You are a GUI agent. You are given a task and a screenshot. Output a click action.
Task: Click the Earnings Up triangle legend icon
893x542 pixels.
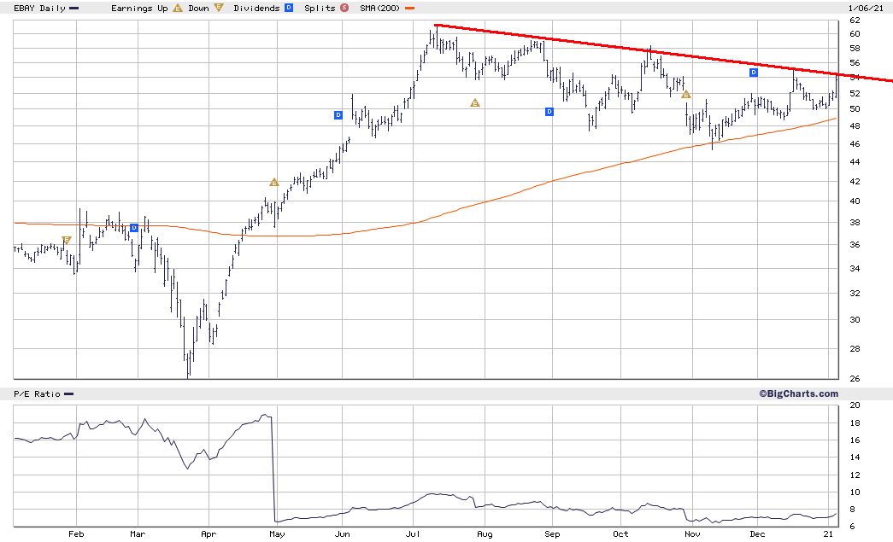tap(178, 8)
